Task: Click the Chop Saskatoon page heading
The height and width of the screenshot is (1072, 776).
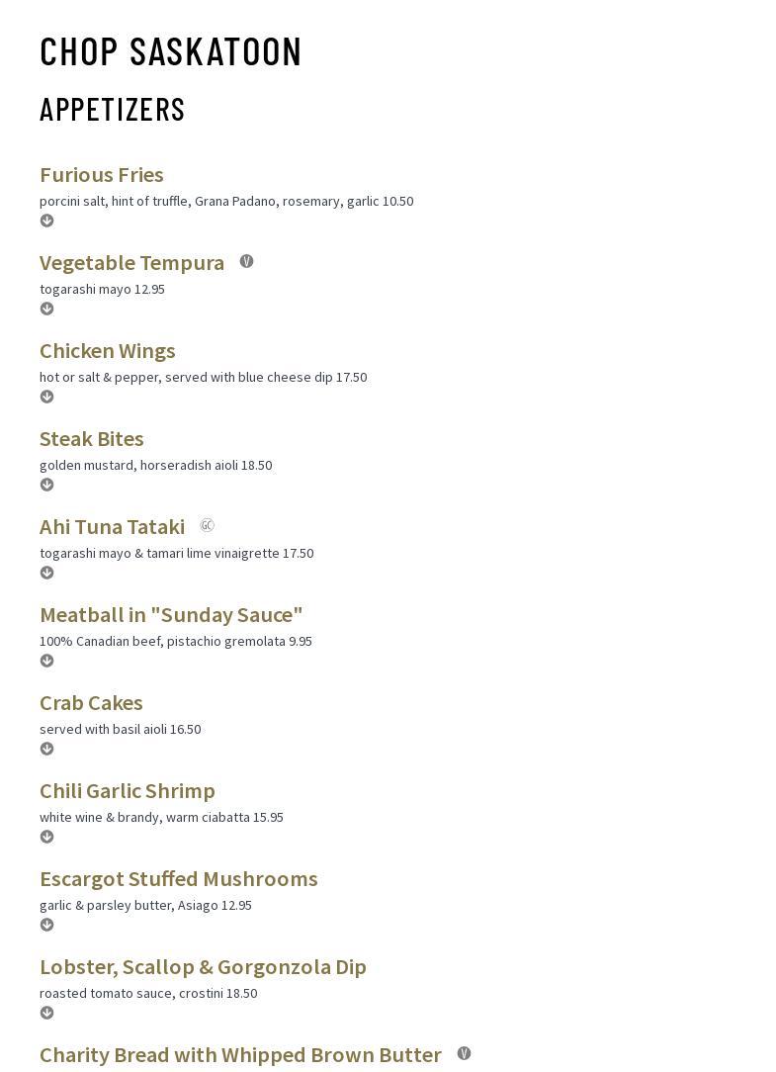Action: [170, 52]
